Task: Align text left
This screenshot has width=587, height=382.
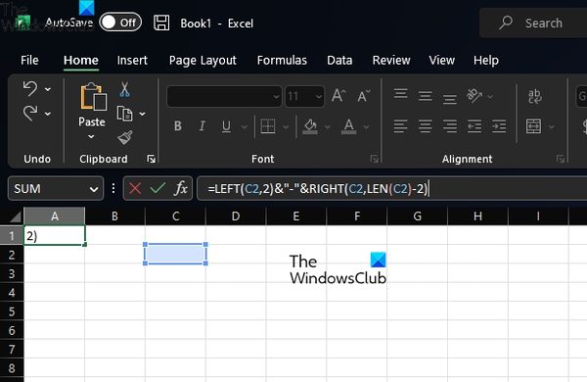Action: pos(400,126)
